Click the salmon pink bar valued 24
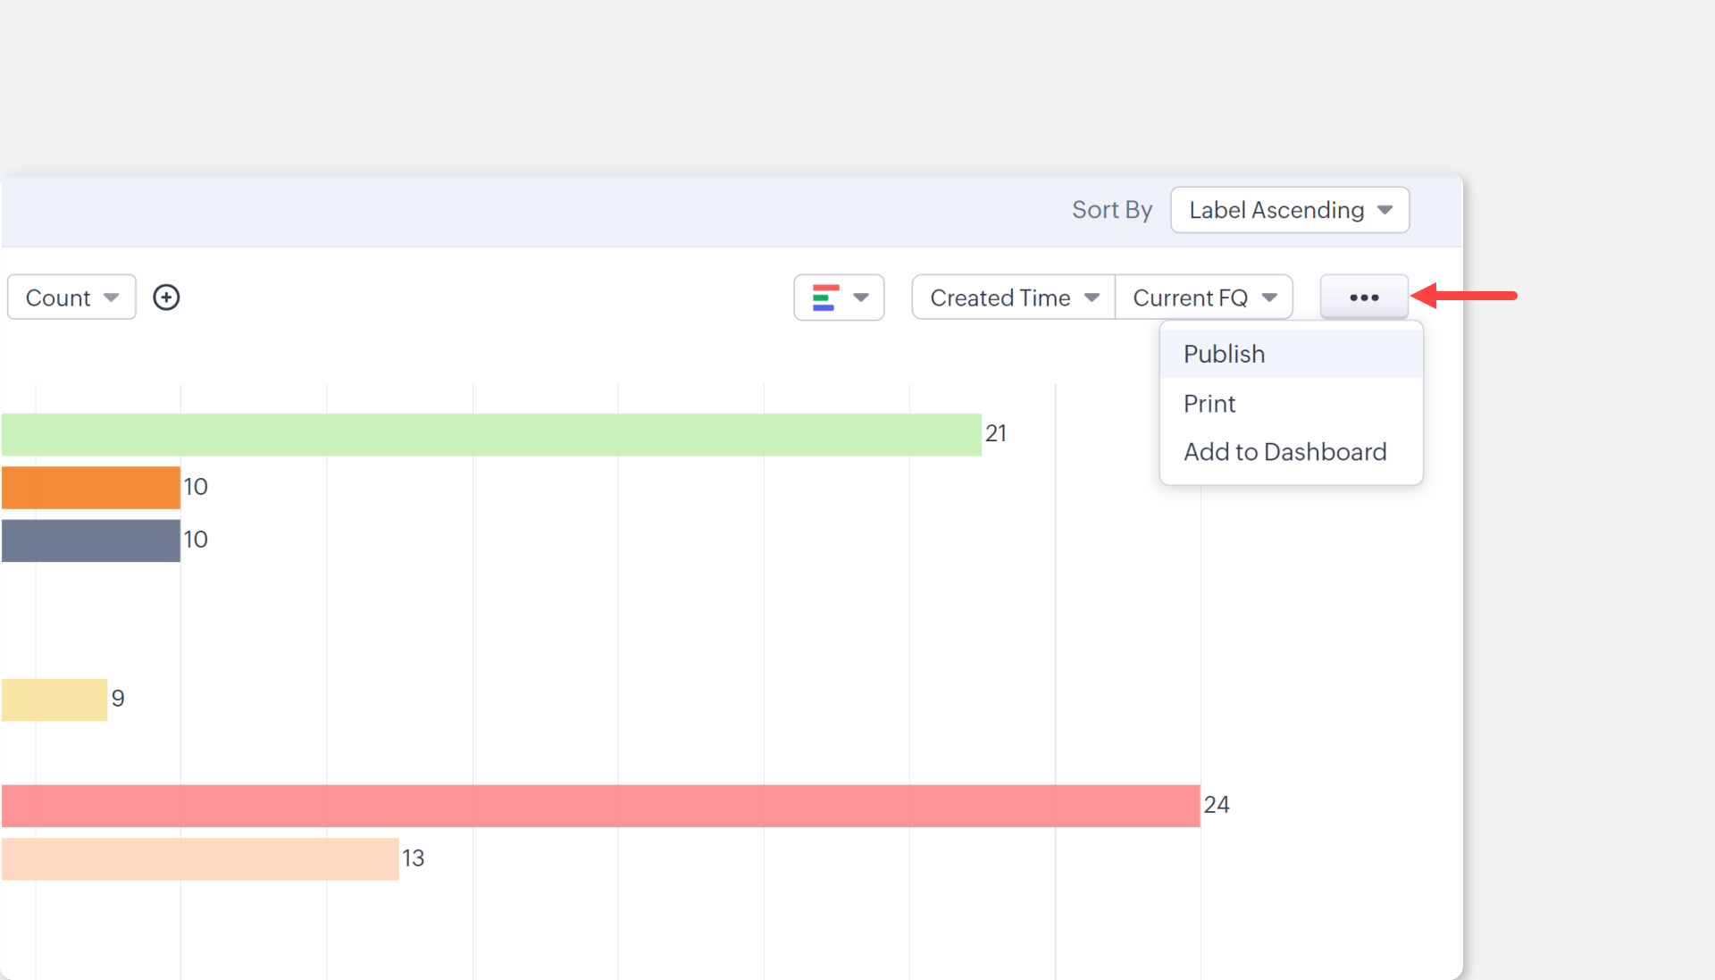1715x980 pixels. coord(600,806)
